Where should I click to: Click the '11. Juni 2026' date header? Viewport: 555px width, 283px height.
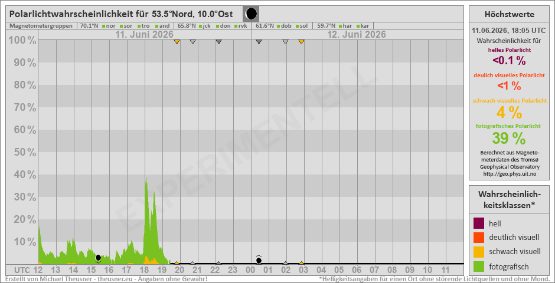(145, 35)
